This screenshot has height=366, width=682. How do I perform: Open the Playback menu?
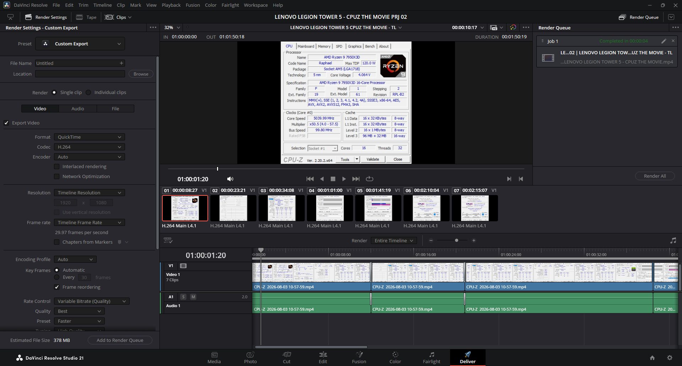tap(171, 5)
